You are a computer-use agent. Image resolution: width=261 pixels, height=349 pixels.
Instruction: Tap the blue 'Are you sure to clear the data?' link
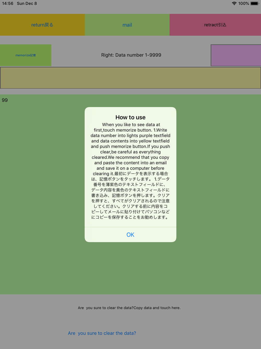point(102,333)
